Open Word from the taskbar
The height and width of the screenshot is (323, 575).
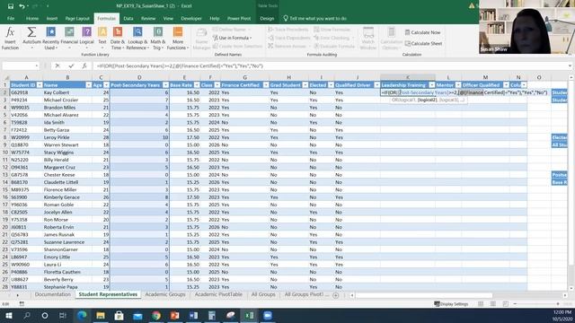194,315
